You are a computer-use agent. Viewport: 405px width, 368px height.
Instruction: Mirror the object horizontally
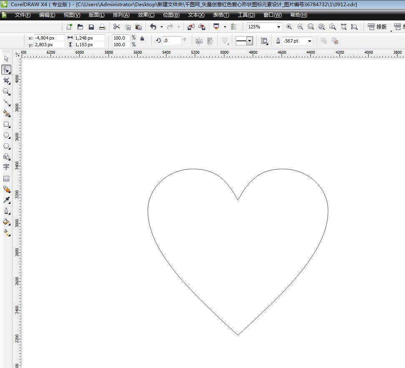click(x=199, y=41)
